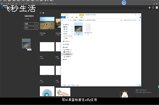Viewport: 159px width, 105px height.
Task: Click the Photoshop help question-mark icon
Action: 153,7
